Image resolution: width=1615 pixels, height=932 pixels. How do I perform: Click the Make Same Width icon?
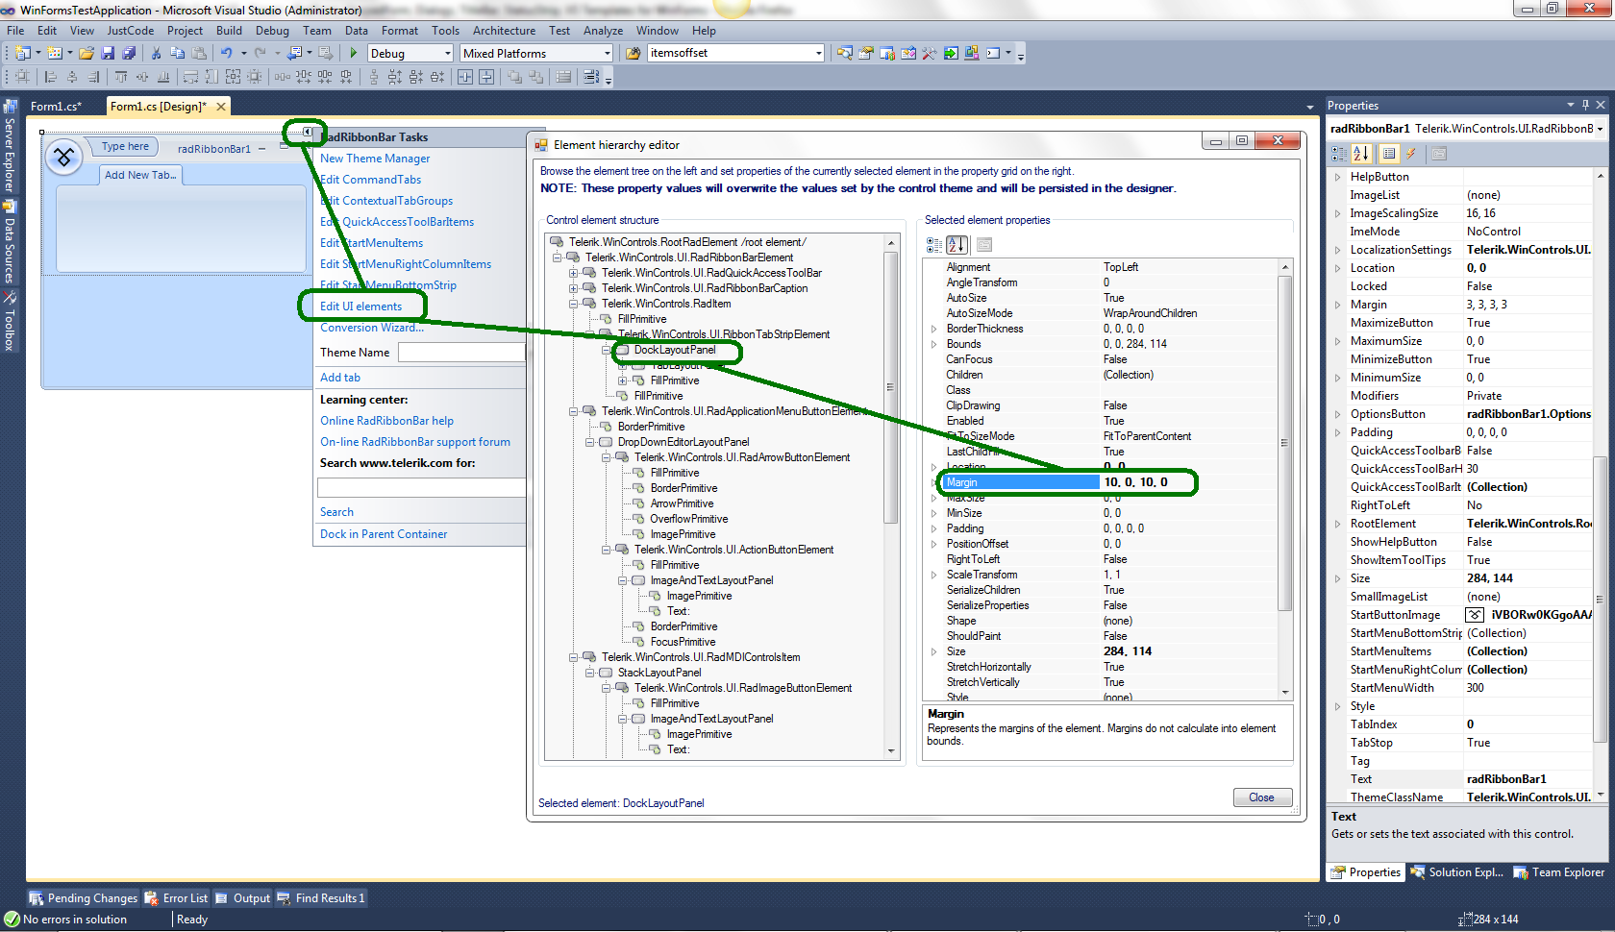point(190,77)
